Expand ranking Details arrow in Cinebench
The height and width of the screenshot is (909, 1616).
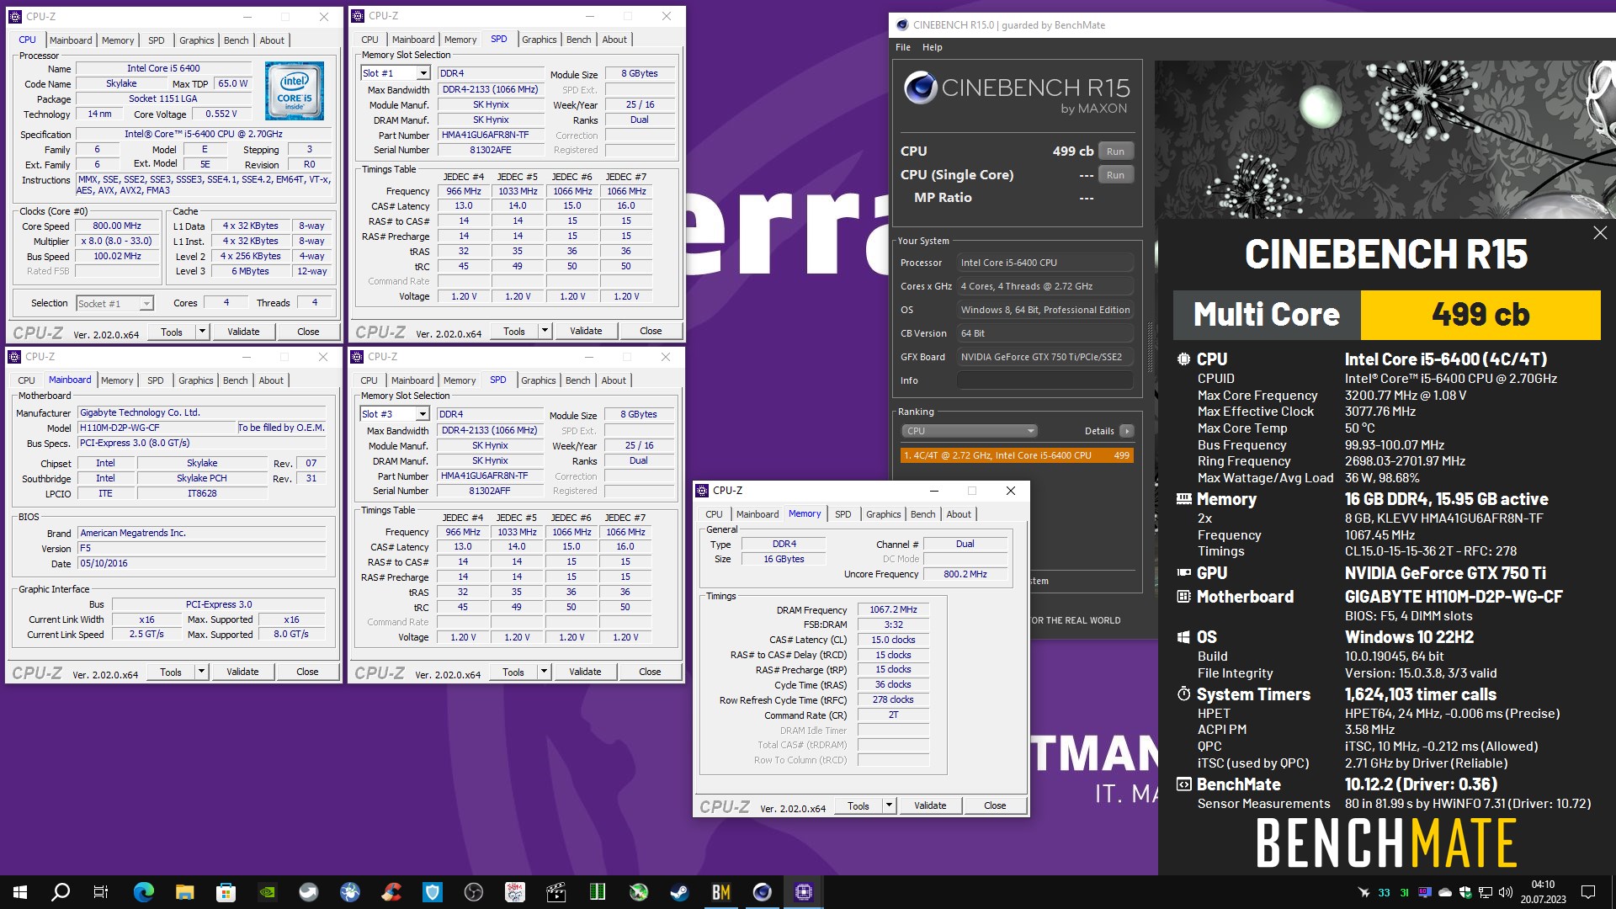point(1126,431)
